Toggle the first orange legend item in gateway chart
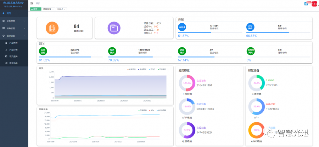Image resolution: width=319 pixels, height=147 pixels. point(132,69)
